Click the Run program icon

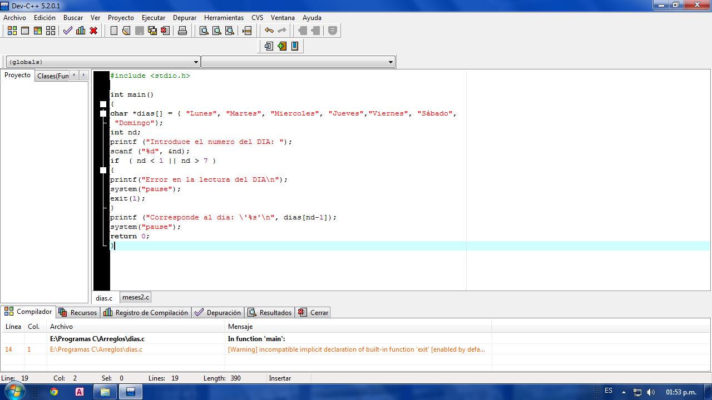click(x=25, y=31)
